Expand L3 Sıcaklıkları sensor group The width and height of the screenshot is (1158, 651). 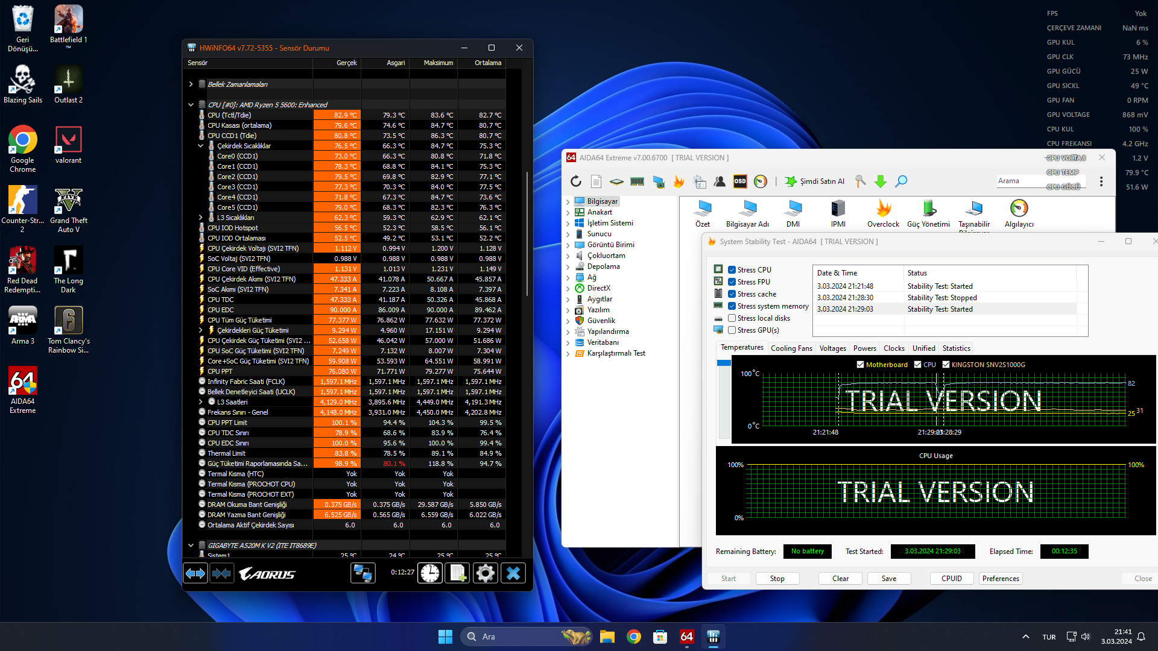pos(201,218)
